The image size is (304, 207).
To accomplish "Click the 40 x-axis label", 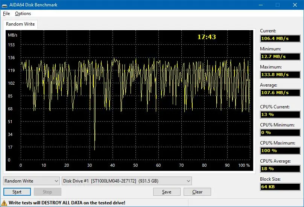I will click(112, 165).
